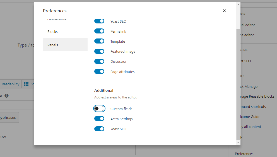
Task: Disable the Template panel toggle
Action: point(99,41)
